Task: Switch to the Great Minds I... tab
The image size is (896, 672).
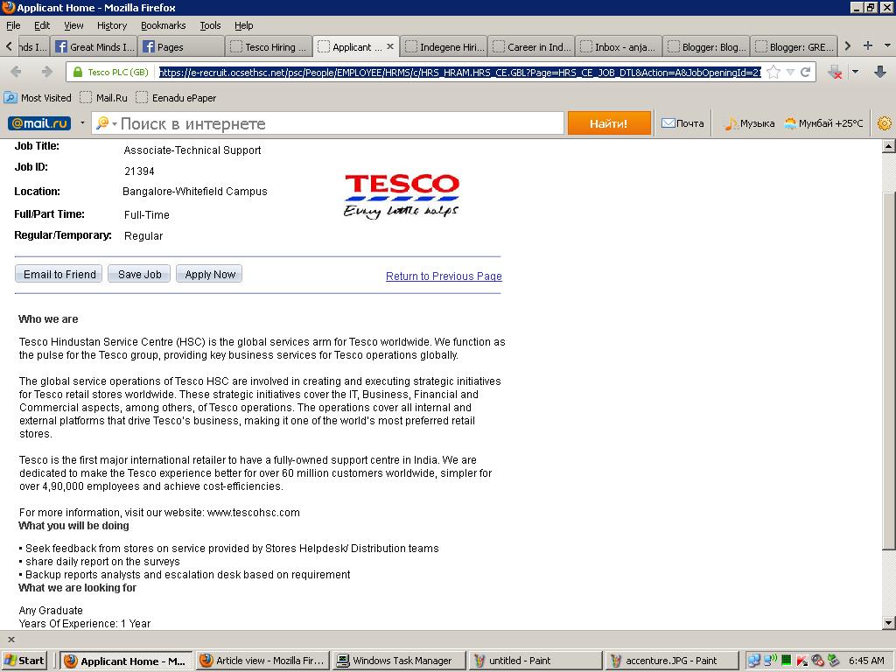Action: (94, 47)
